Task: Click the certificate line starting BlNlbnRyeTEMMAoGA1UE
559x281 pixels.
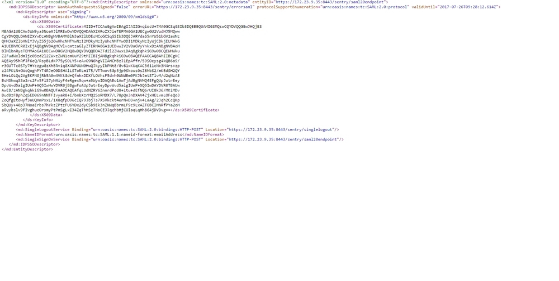Action: click(x=91, y=51)
